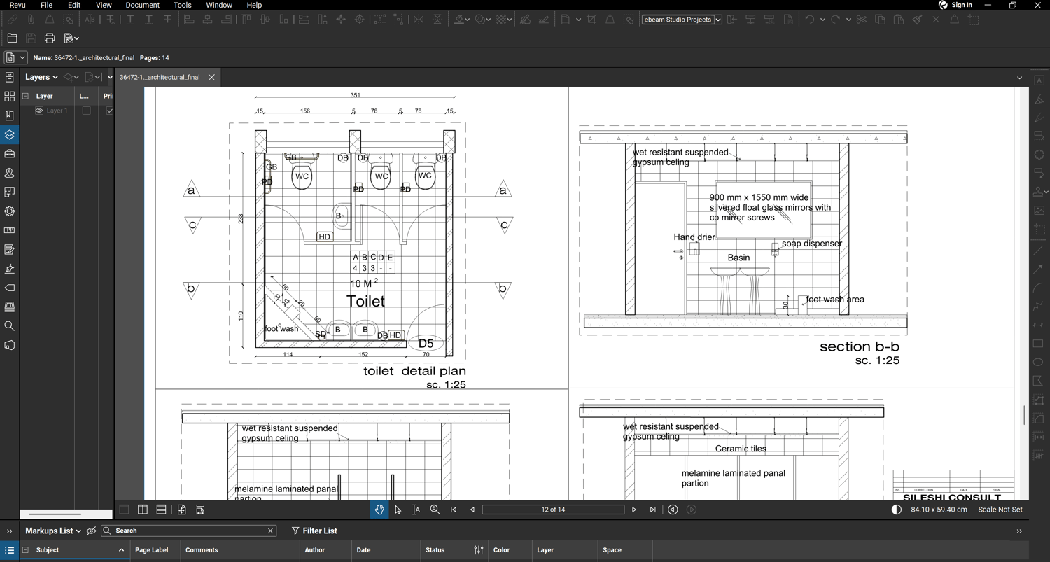Uncheck the Layer 1 print checkbox
1050x562 pixels.
(109, 111)
